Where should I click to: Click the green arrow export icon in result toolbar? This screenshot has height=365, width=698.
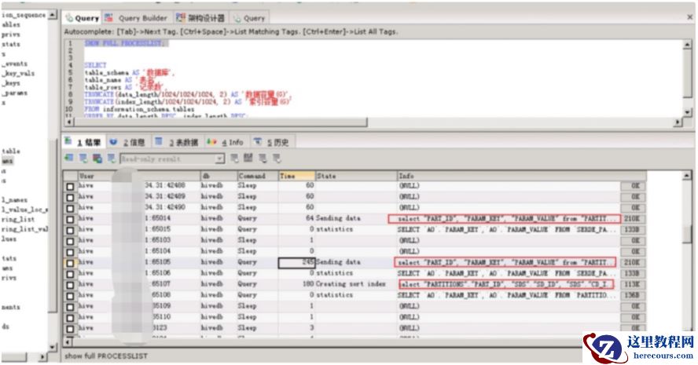pyautogui.click(x=69, y=158)
